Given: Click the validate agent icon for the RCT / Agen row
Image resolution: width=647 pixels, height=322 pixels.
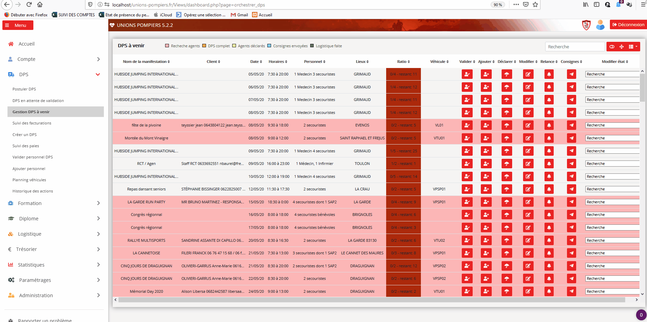Looking at the screenshot, I should point(467,164).
